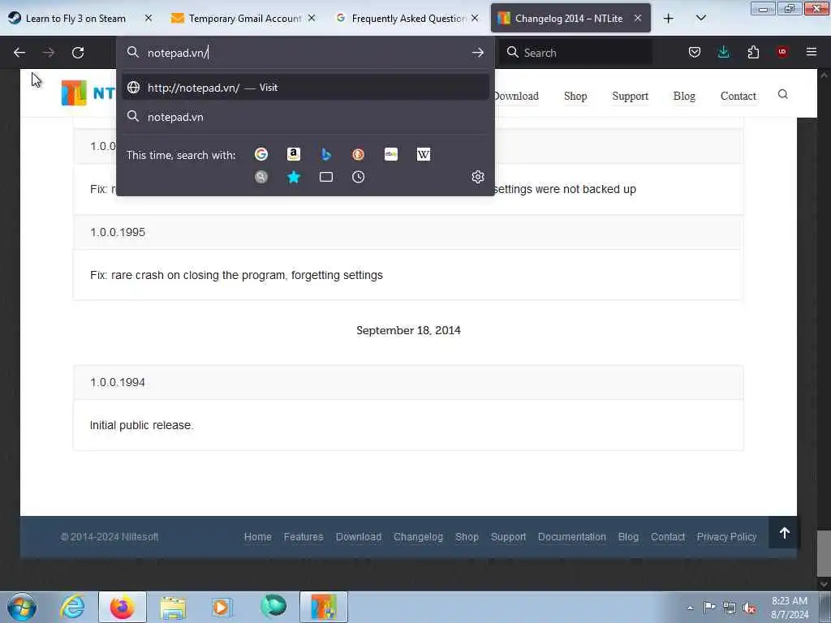Open the extensions puzzle icon

coord(753,53)
